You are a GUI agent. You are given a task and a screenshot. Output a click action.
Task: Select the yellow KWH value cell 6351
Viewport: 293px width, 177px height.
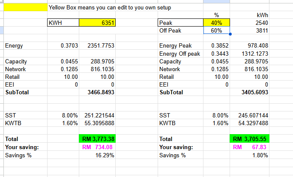coord(97,23)
